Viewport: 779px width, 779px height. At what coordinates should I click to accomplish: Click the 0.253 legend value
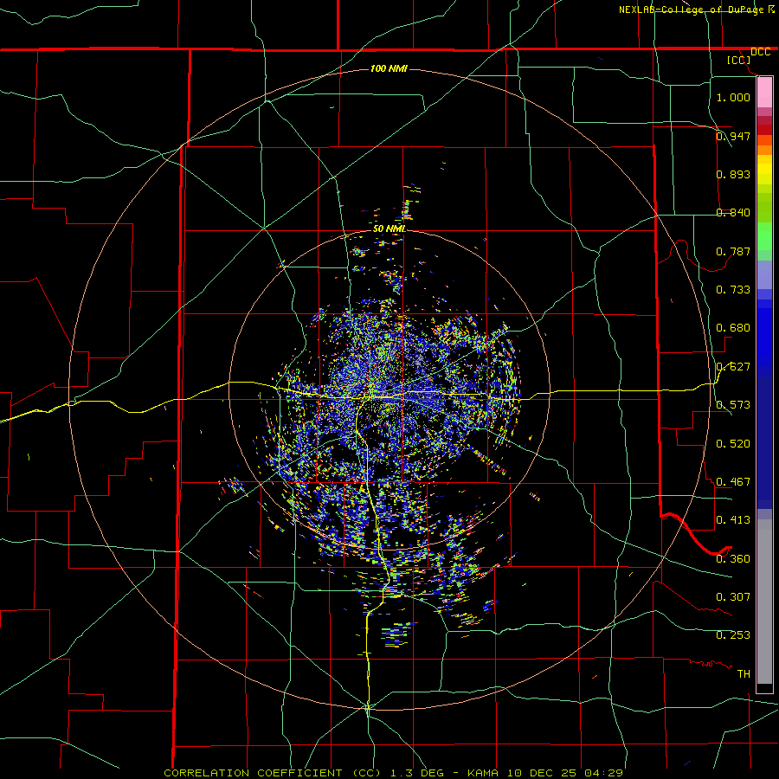pos(733,634)
